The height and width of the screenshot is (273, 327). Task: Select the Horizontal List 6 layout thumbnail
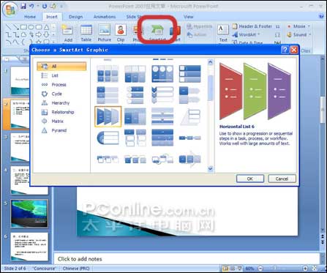click(x=108, y=116)
